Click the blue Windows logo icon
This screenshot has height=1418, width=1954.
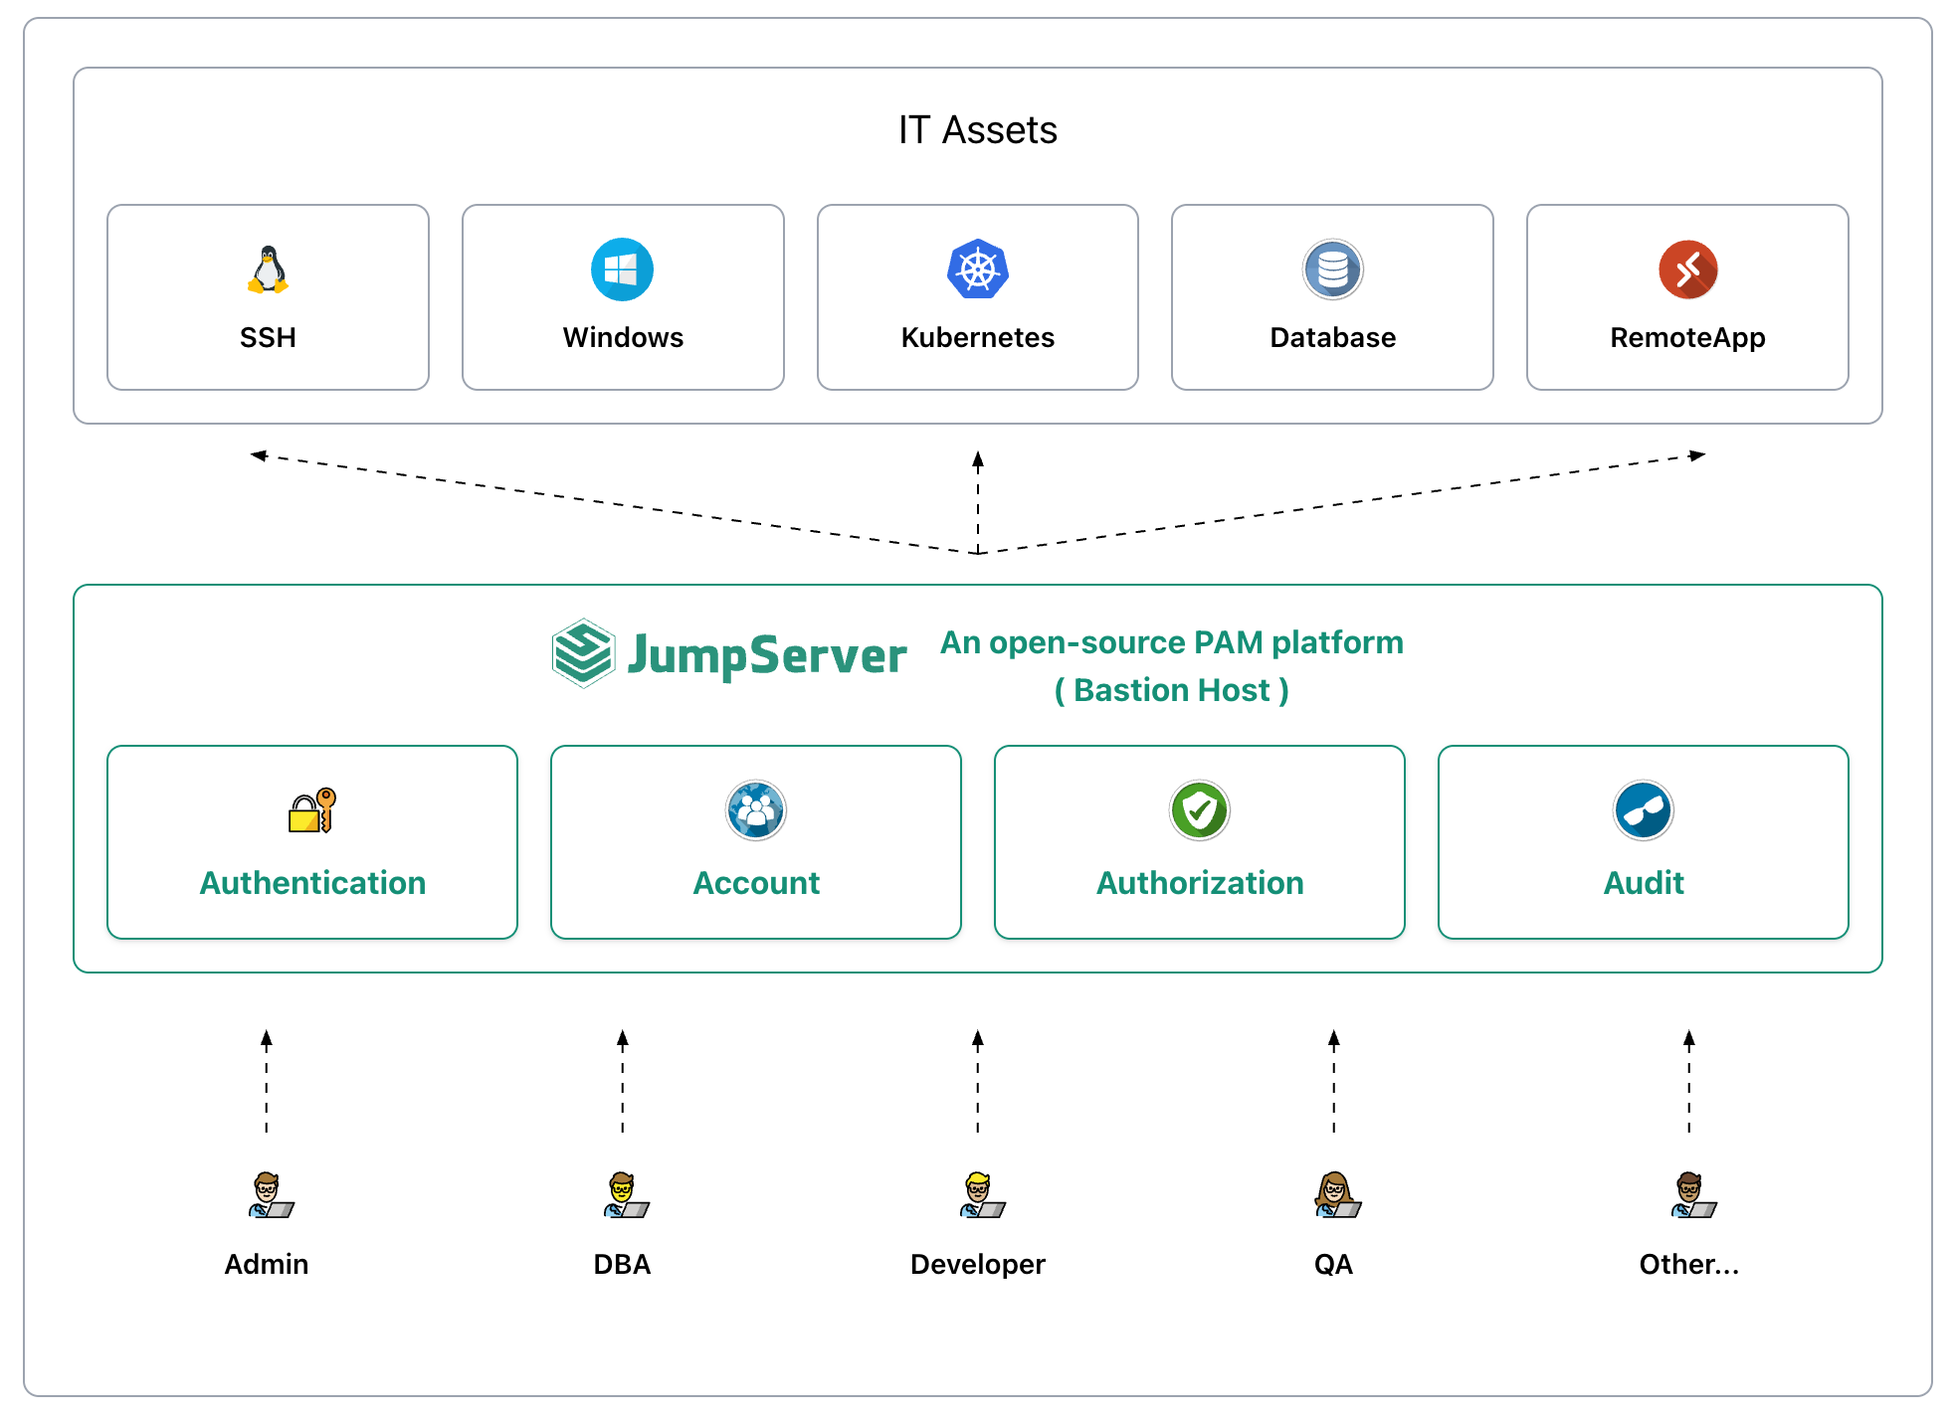[622, 269]
